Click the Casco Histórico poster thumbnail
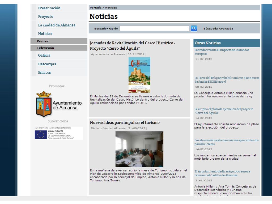Image resolution: width=272 pixels, height=204 pixels. [139, 75]
